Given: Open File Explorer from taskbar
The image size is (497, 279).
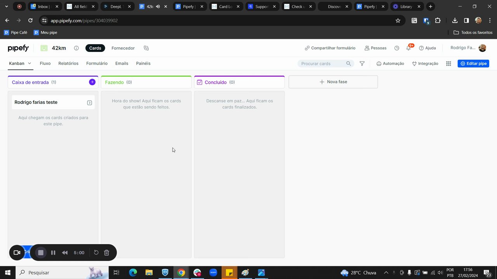Looking at the screenshot, I should [x=149, y=273].
